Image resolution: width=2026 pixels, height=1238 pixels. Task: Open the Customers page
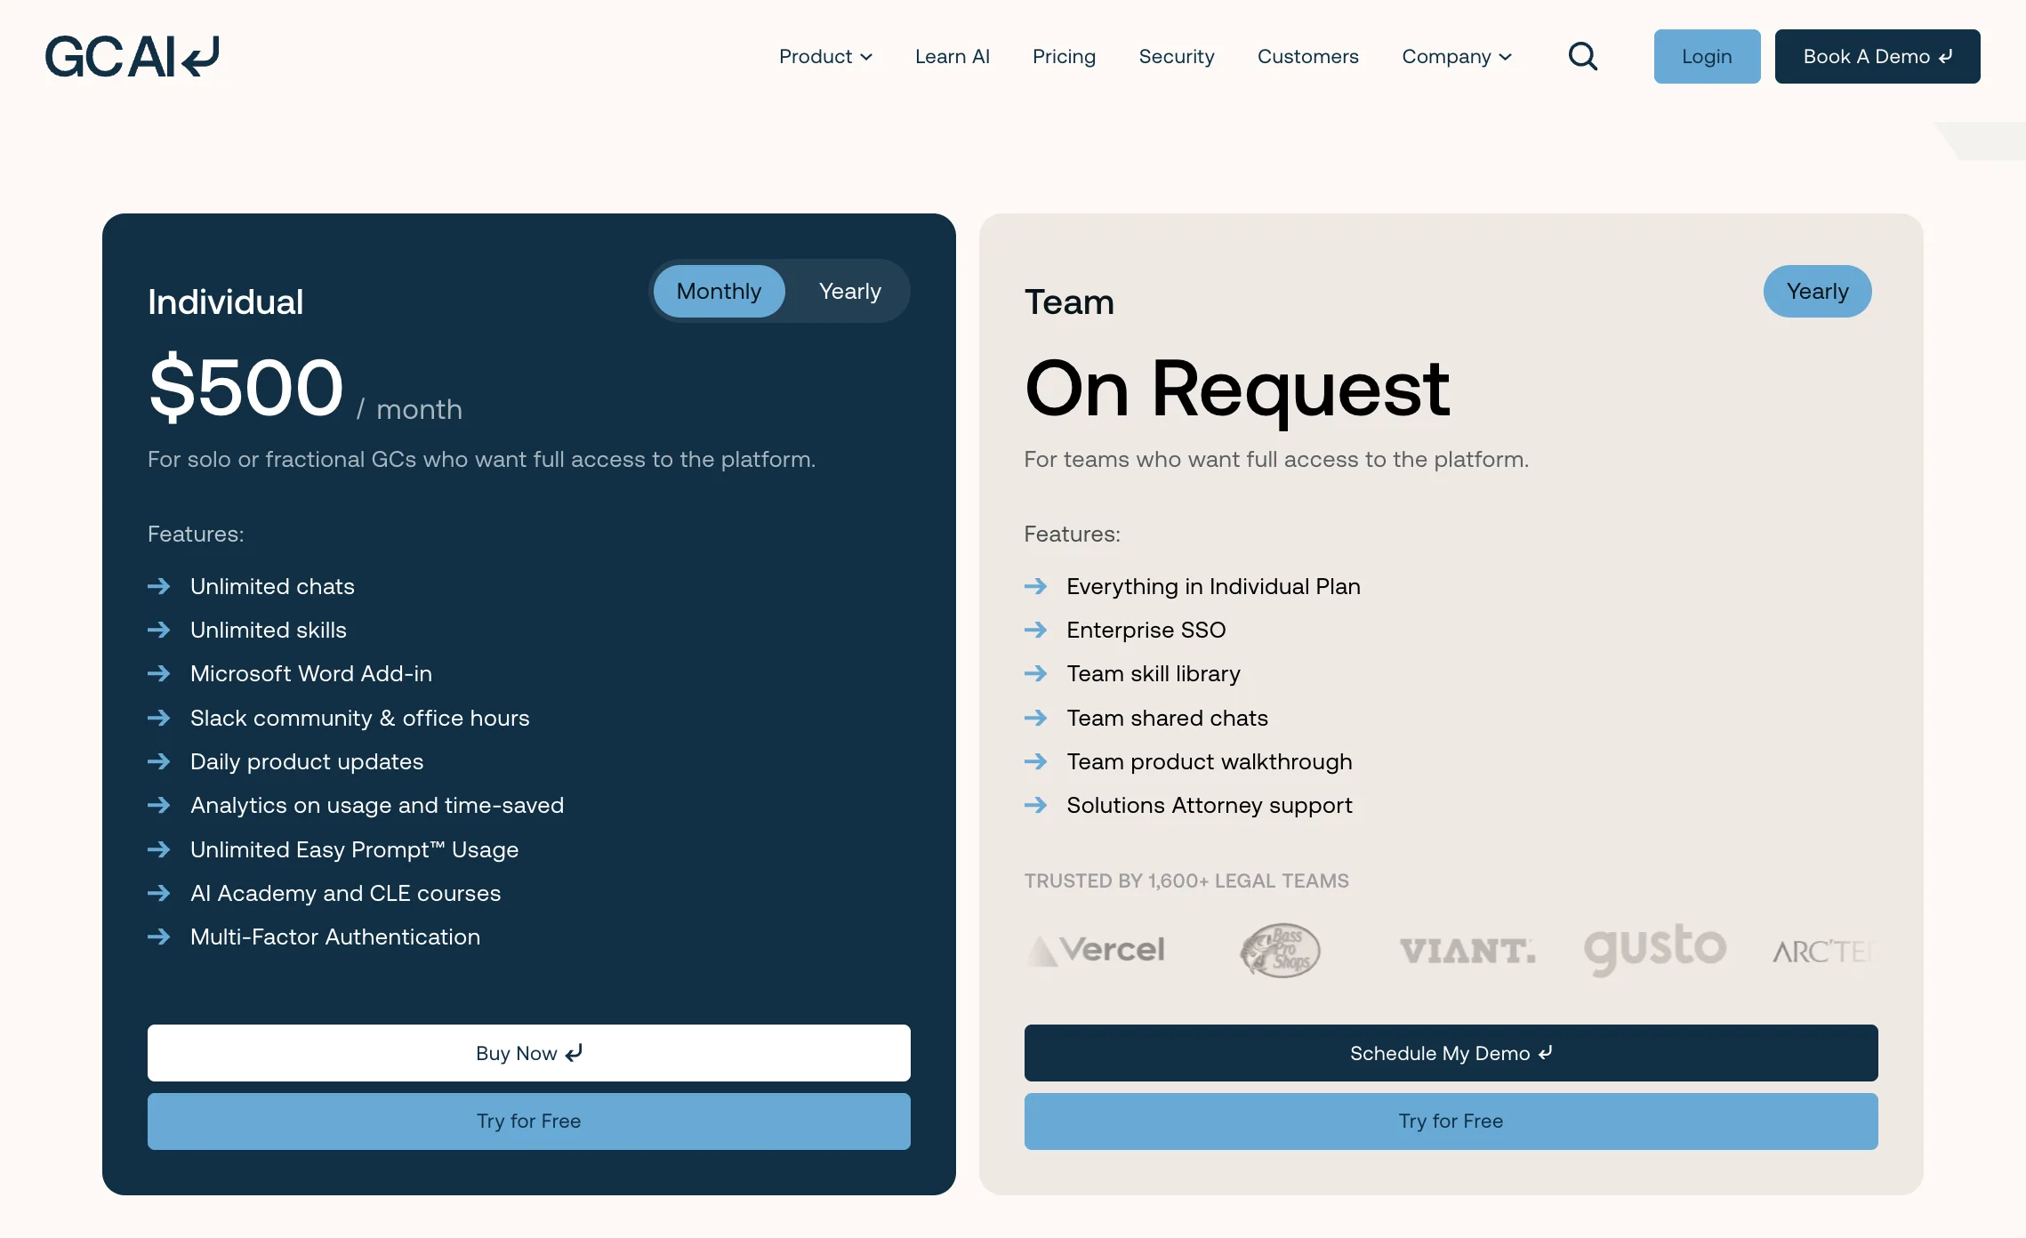tap(1307, 57)
